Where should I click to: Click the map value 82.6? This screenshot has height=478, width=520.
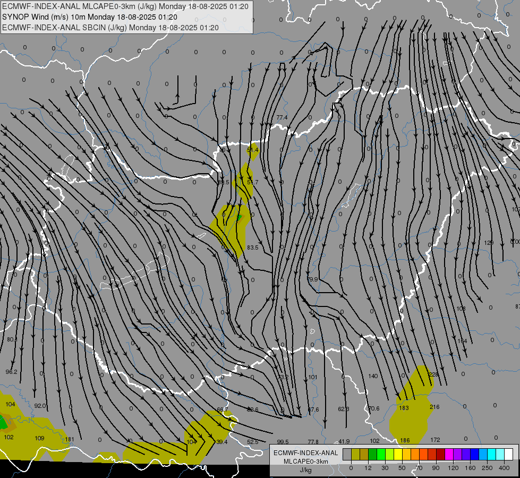tap(253, 409)
